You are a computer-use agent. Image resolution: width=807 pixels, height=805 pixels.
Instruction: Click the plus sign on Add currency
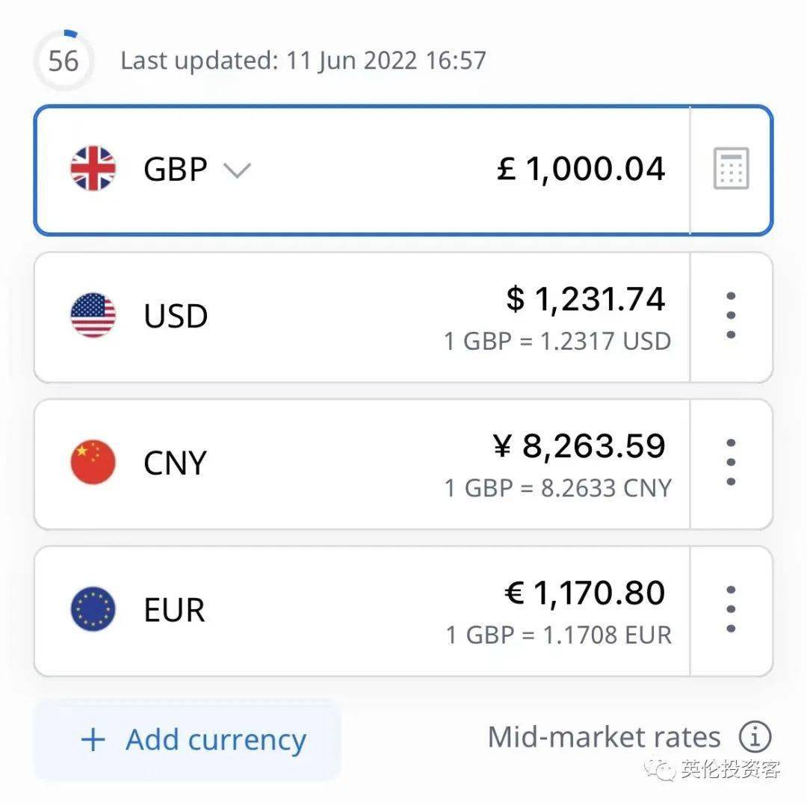[x=93, y=740]
